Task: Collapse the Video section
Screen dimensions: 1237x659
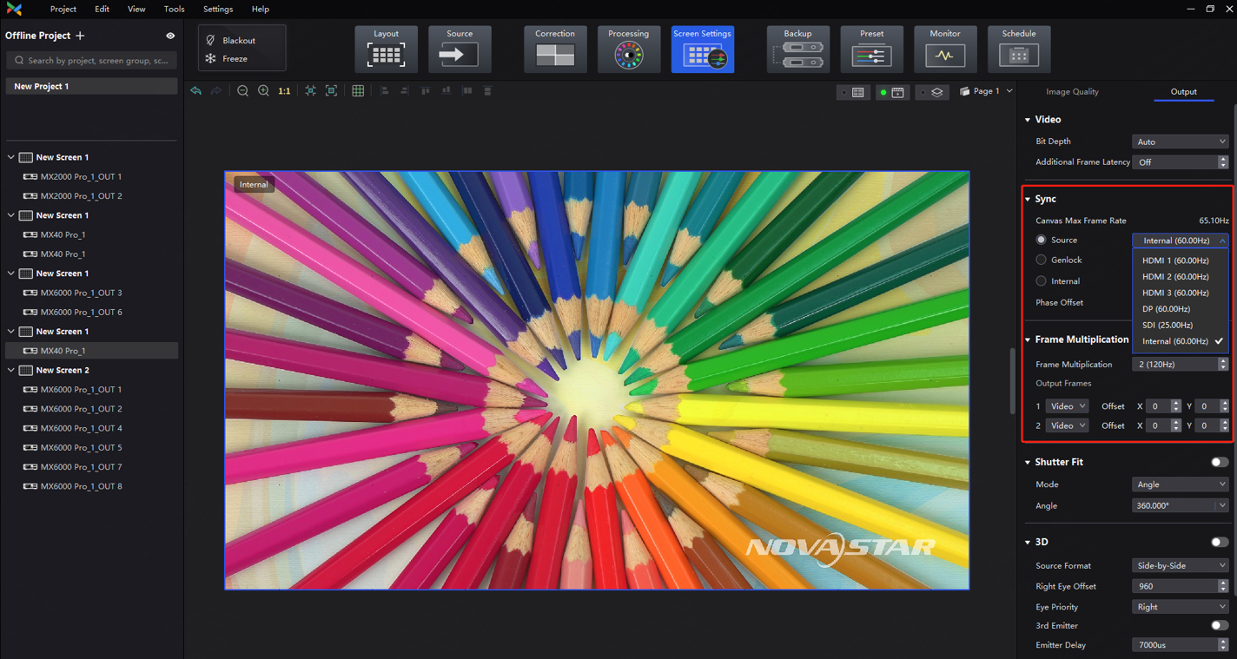Action: pos(1028,120)
